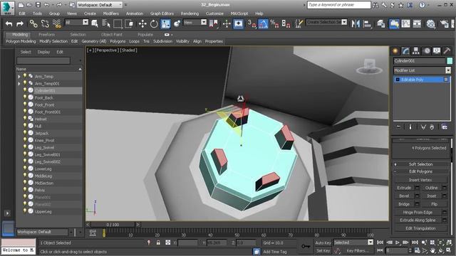
Task: Click the Hinge From Edge button
Action: coord(418,212)
